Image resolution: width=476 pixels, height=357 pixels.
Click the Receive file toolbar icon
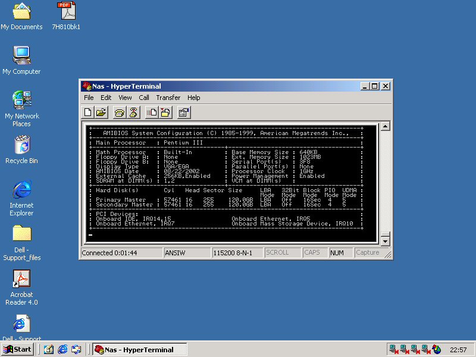click(x=165, y=112)
